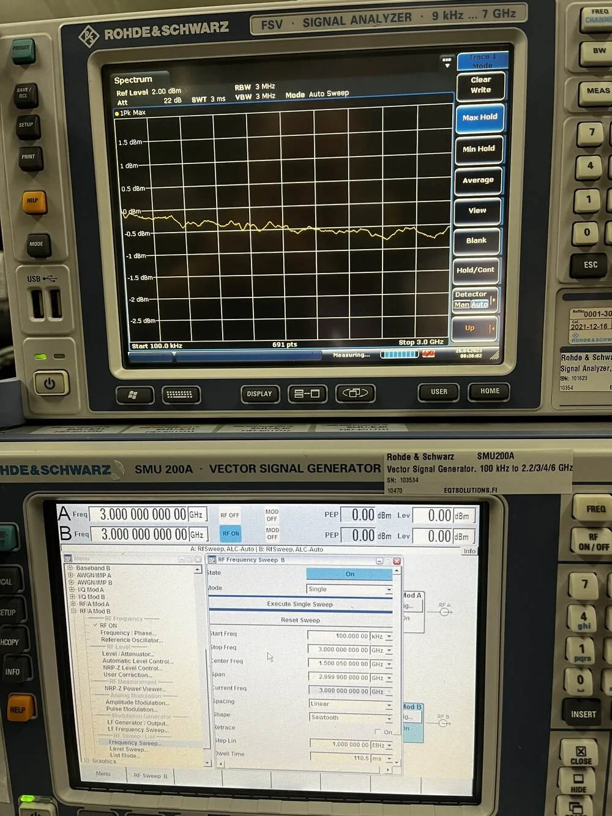Image resolution: width=612 pixels, height=816 pixels.
Task: Toggle RF ON checkmark in menu tree
Action: (x=95, y=625)
